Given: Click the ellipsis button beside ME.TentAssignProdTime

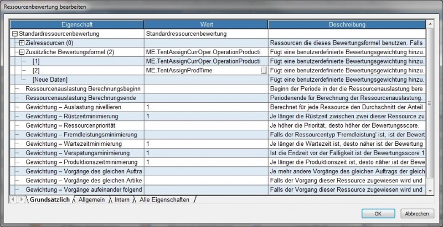Looking at the screenshot, I should (264, 71).
